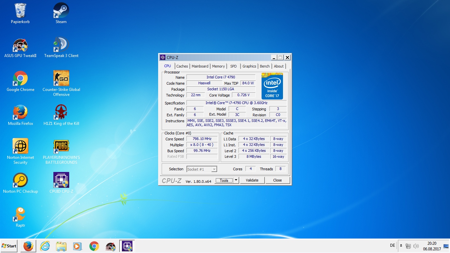Click the Level 2 4 x 256 KBytes value
This screenshot has width=450, height=253.
tap(254, 151)
